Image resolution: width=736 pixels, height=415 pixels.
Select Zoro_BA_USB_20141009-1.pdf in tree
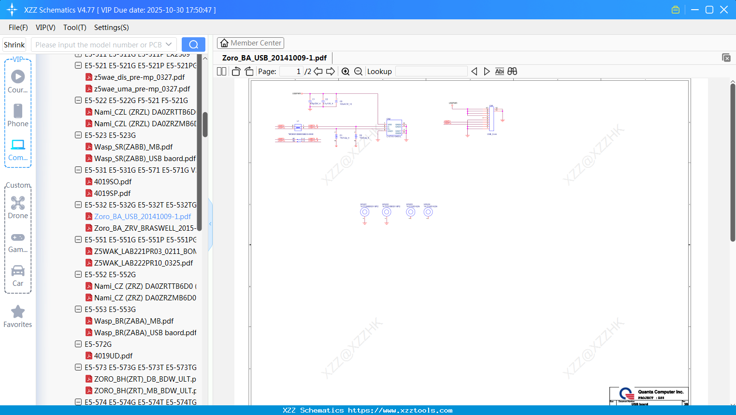coord(143,216)
